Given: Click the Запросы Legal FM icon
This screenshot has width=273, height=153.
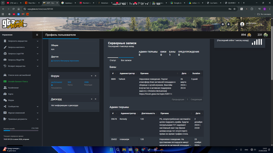Looking at the screenshot, I should 5,54.
